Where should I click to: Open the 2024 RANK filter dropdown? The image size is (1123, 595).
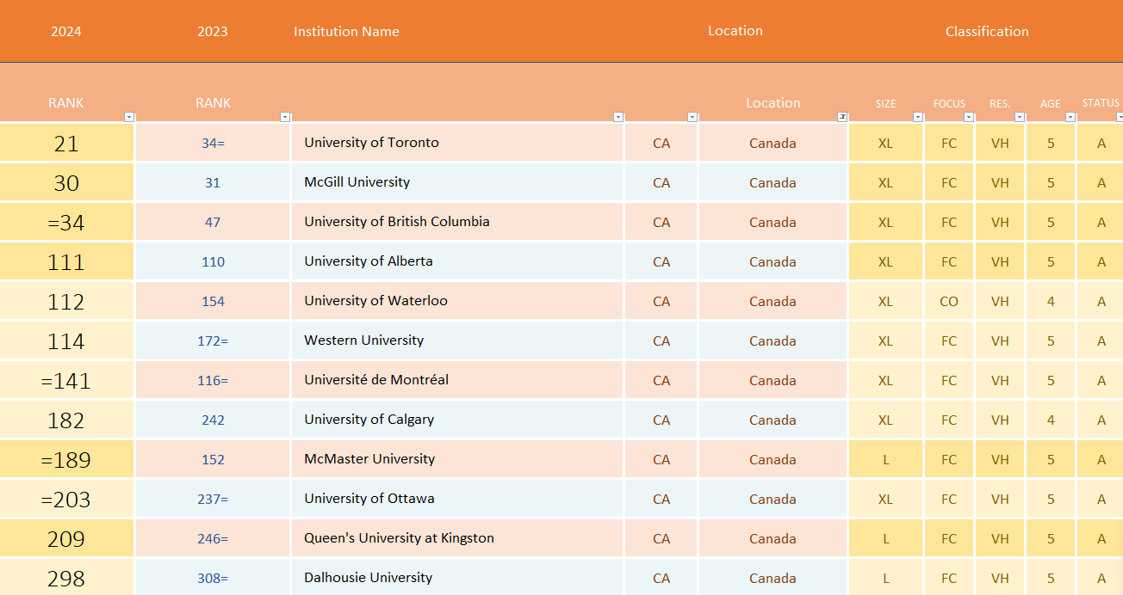(129, 117)
